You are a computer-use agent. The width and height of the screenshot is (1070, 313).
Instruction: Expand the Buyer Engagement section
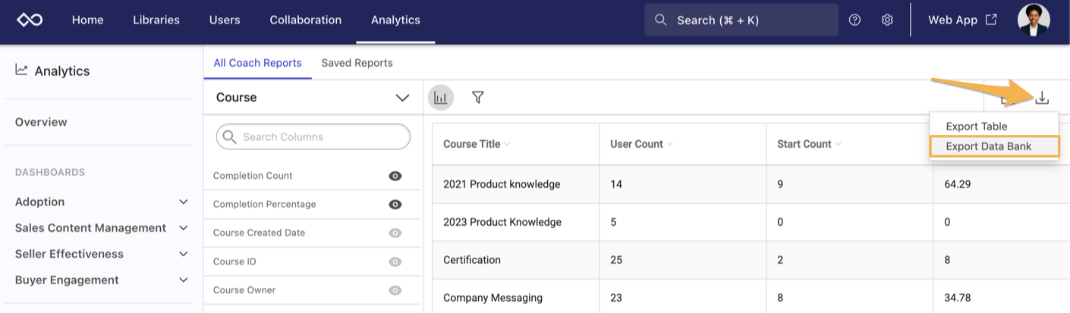[182, 280]
